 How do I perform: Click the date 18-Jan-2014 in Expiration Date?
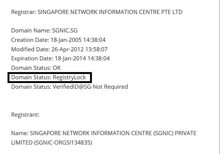coord(70,59)
